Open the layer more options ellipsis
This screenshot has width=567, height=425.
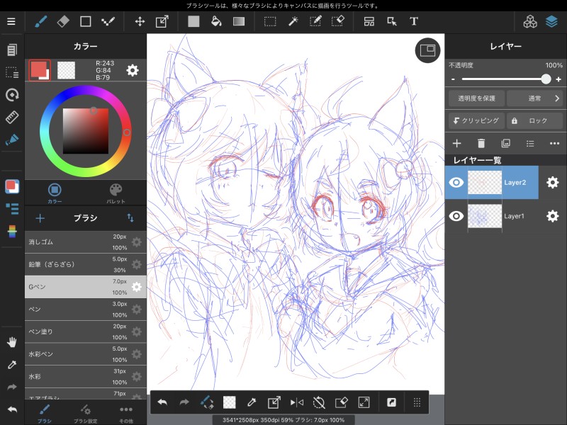[554, 144]
